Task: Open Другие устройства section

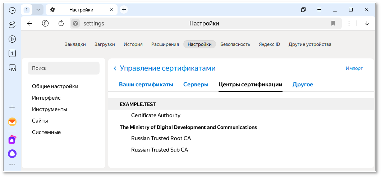Action: 310,44
